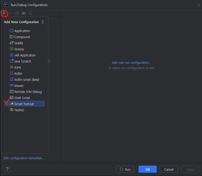Select Shell Script entry
This screenshot has height=176, width=202.
[x=25, y=98]
